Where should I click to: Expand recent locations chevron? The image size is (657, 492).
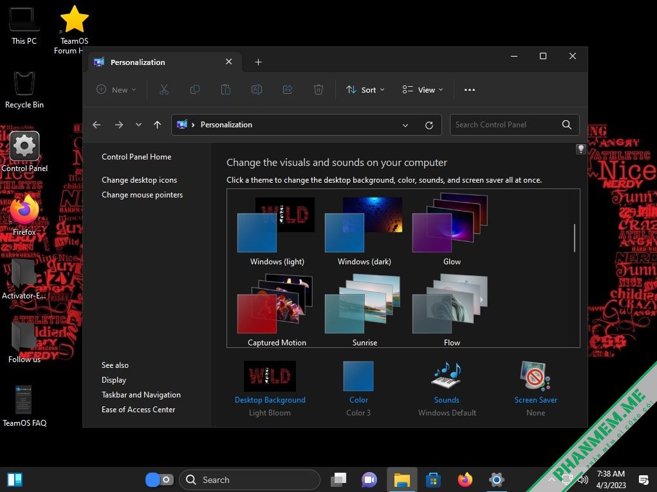tap(138, 125)
